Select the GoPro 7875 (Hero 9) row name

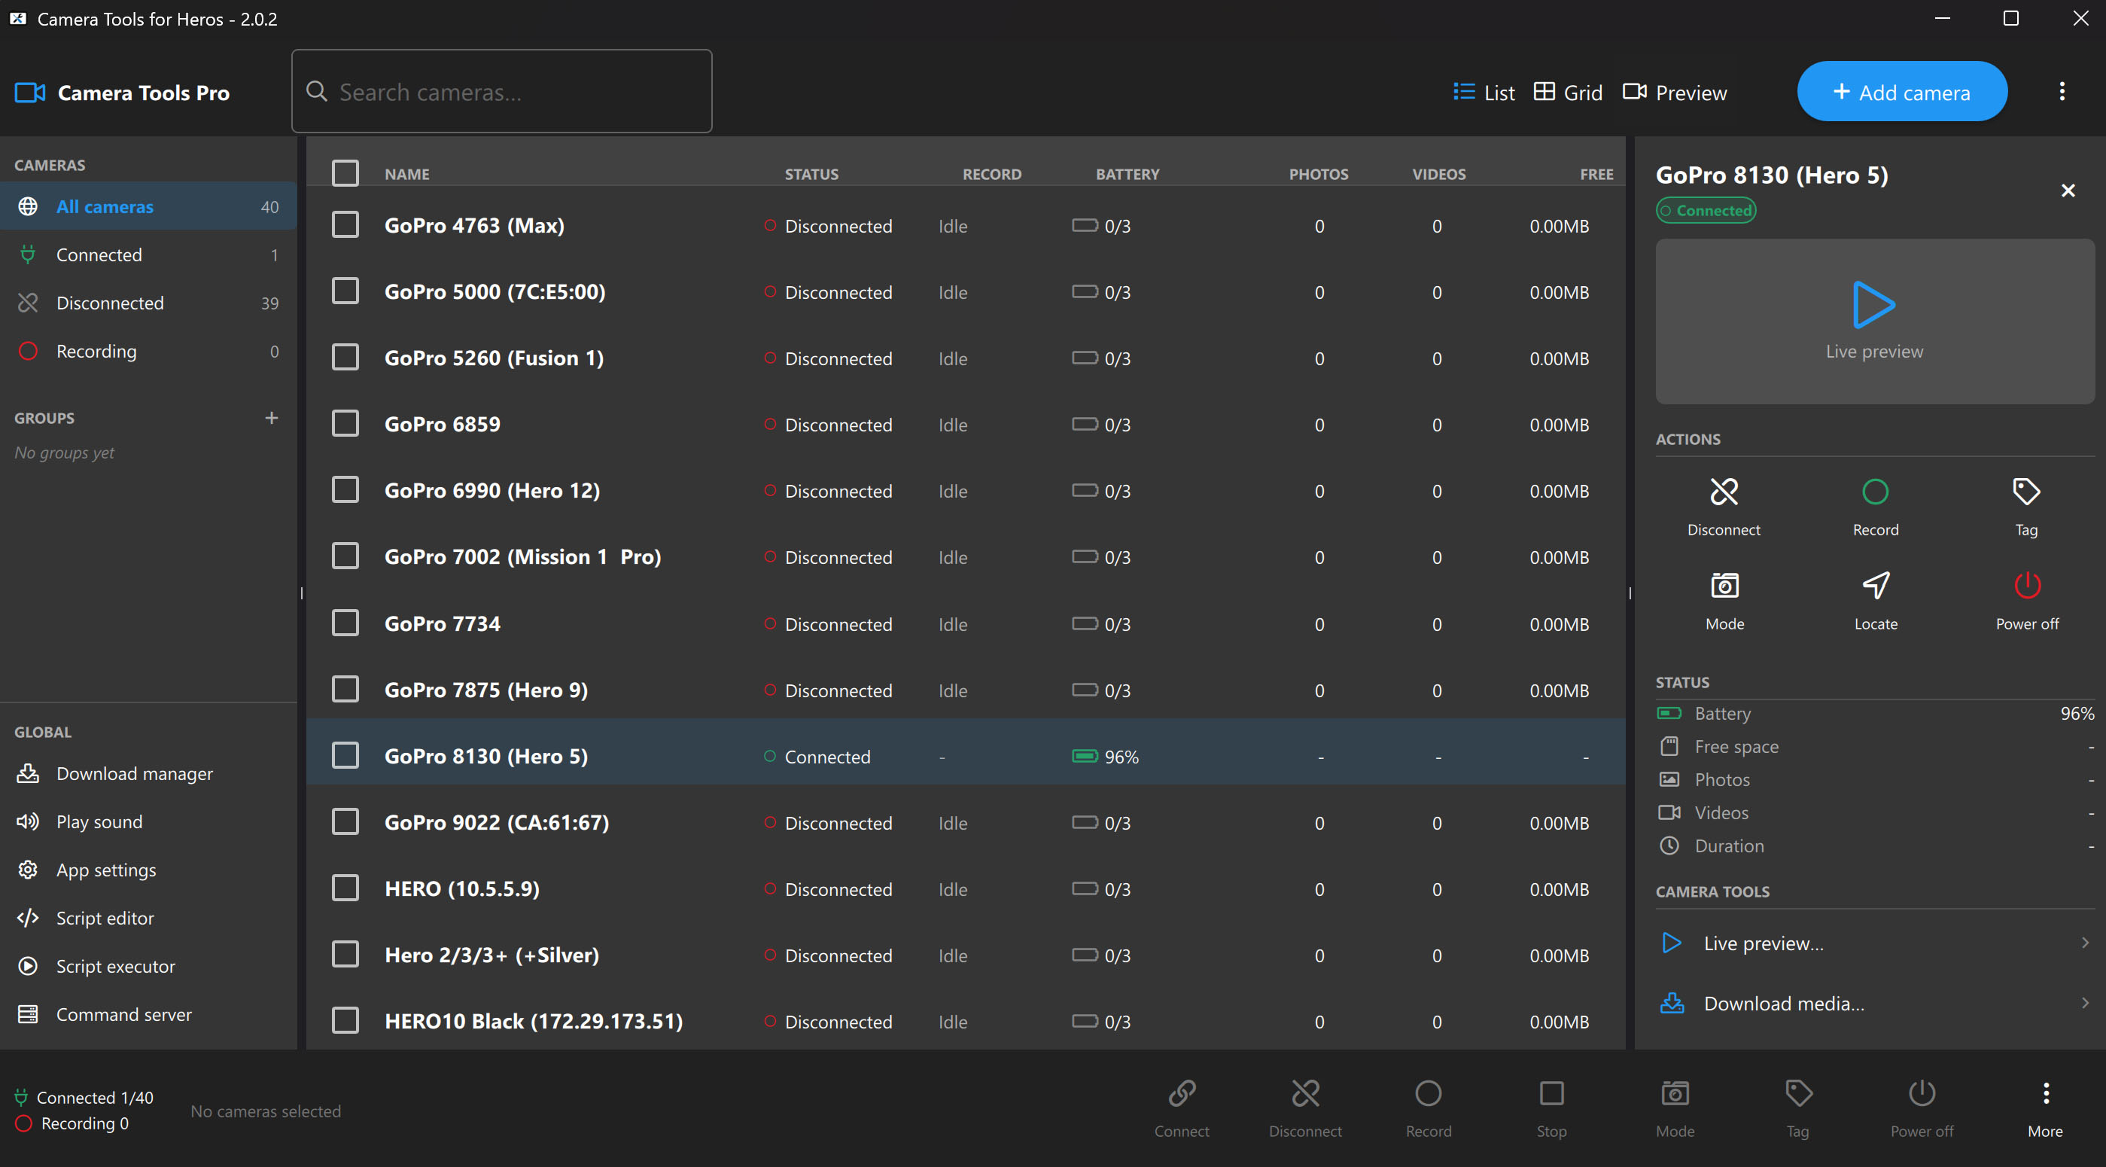click(486, 690)
